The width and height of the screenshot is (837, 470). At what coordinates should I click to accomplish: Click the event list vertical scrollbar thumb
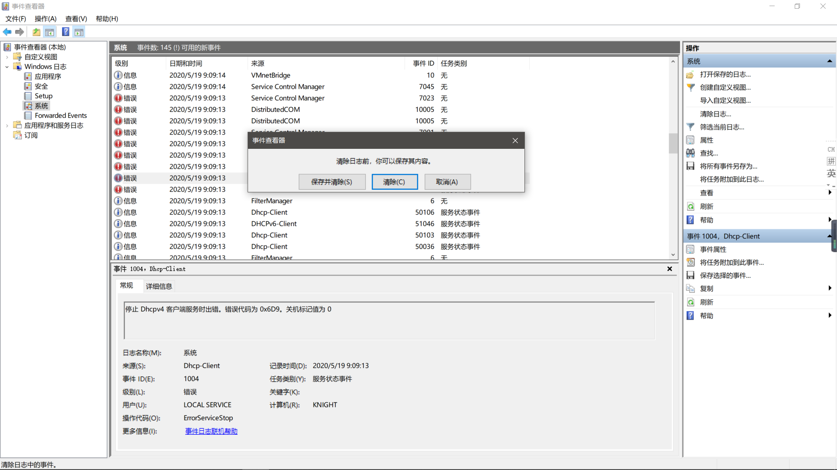pos(673,144)
